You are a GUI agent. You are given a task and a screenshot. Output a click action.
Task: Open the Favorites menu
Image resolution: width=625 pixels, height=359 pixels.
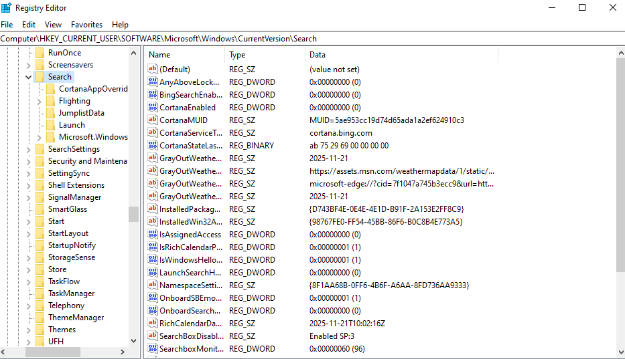coord(86,25)
